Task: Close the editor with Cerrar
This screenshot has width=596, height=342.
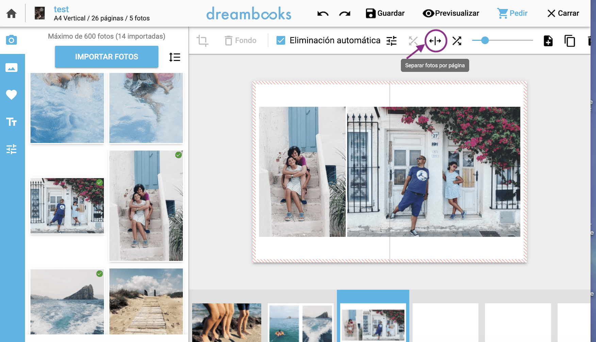Action: [x=563, y=13]
